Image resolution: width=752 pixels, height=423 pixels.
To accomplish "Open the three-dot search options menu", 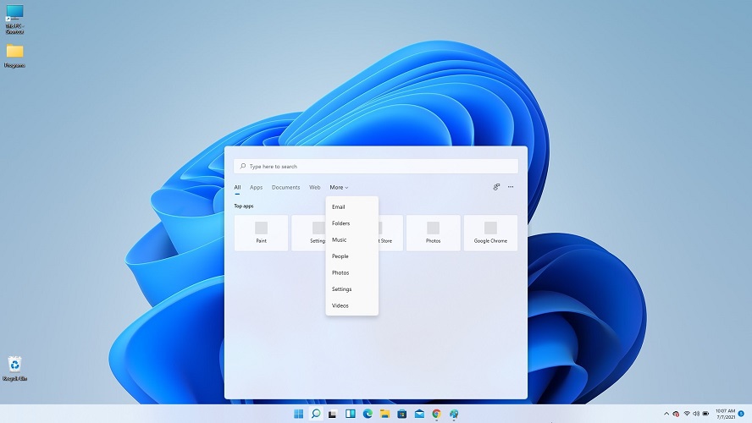I will pos(511,187).
